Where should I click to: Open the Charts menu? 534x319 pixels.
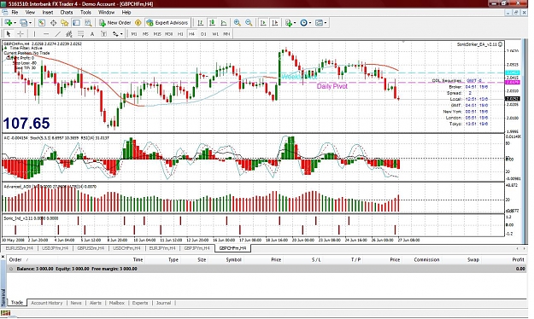pos(67,12)
